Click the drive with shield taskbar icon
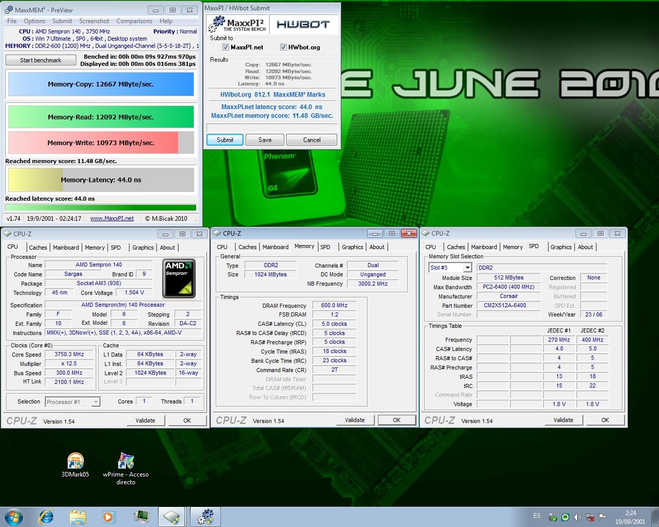Screen dimensions: 659x527 tap(172, 517)
